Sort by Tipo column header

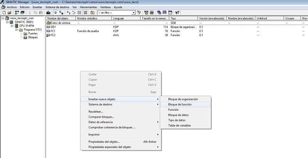point(183,18)
